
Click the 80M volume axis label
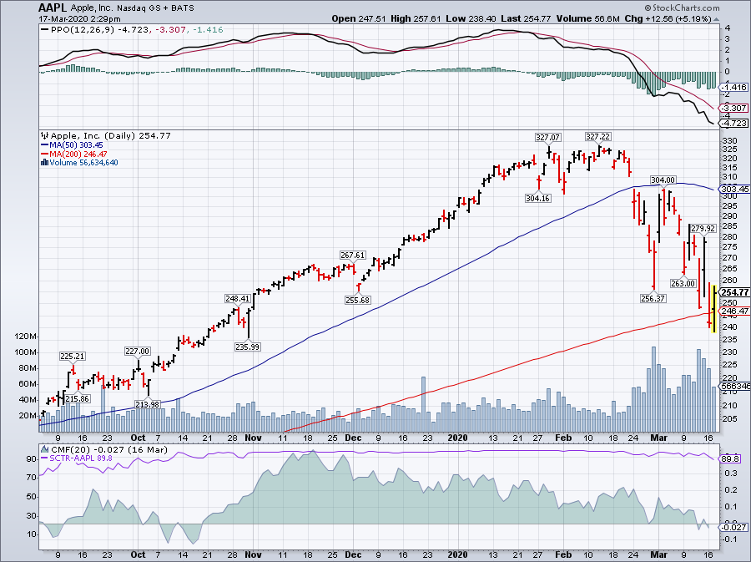pyautogui.click(x=28, y=368)
